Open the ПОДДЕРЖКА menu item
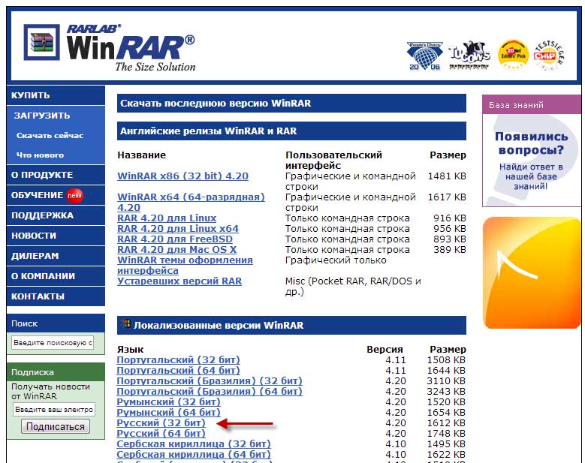Viewport: 585px width, 463px height. pos(56,215)
